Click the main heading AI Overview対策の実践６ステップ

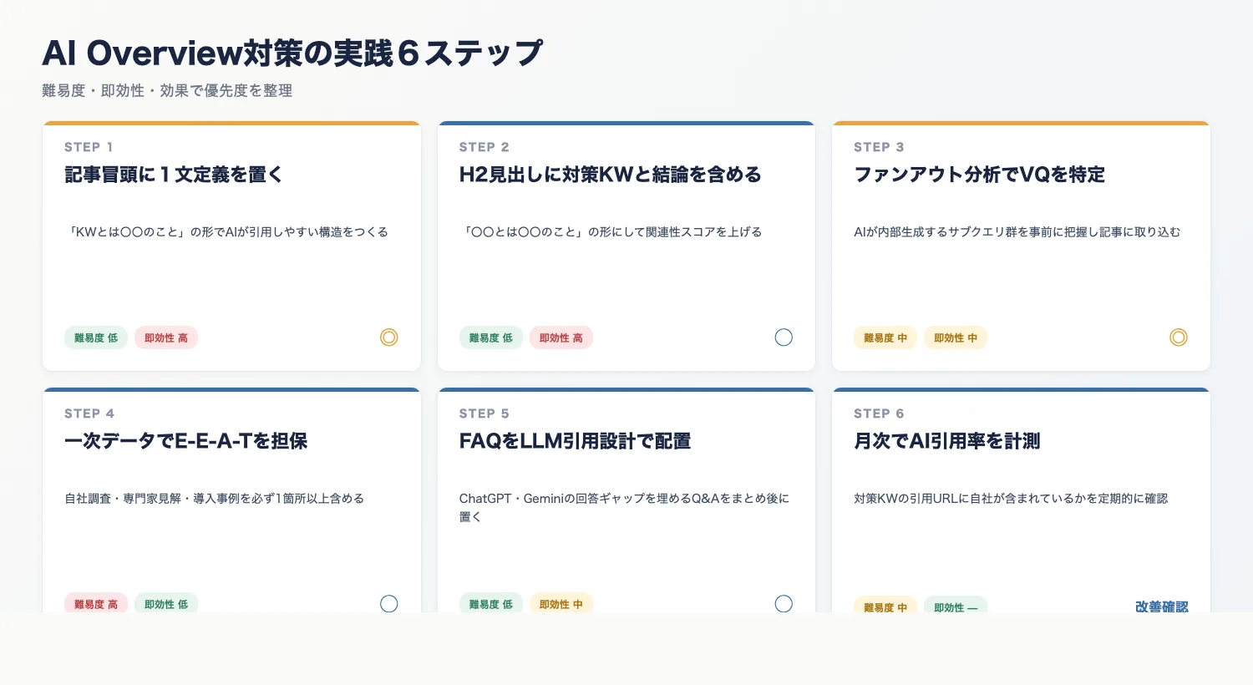pyautogui.click(x=293, y=53)
